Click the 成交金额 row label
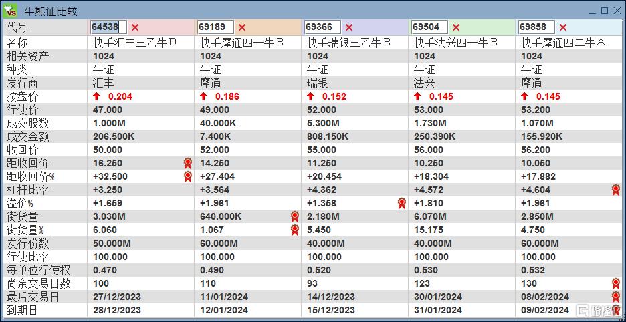The width and height of the screenshot is (626, 322). (28, 136)
